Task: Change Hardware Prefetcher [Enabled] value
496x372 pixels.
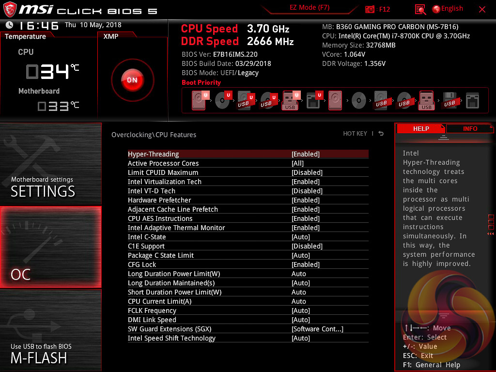Action: [x=306, y=200]
